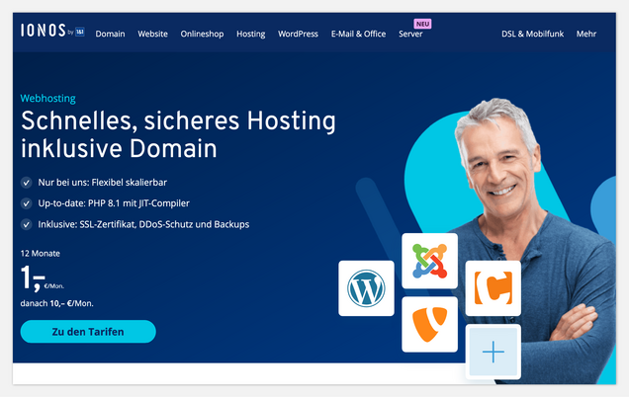This screenshot has width=629, height=397.
Task: Open the Server menu
Action: click(410, 34)
